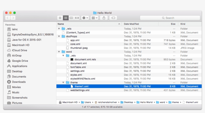Collapse the docProps folder
Viewport: 205px width, 113px height.
pos(59,36)
